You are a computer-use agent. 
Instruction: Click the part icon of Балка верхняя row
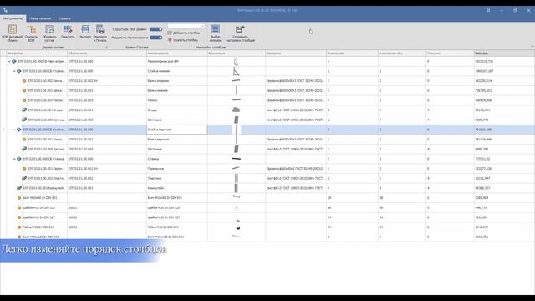tap(24, 140)
